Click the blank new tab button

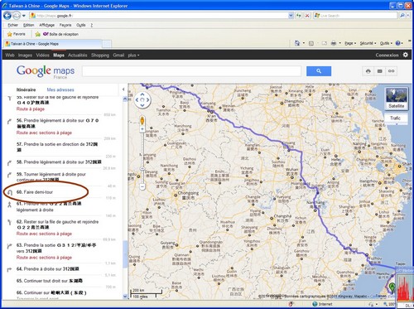pos(107,44)
